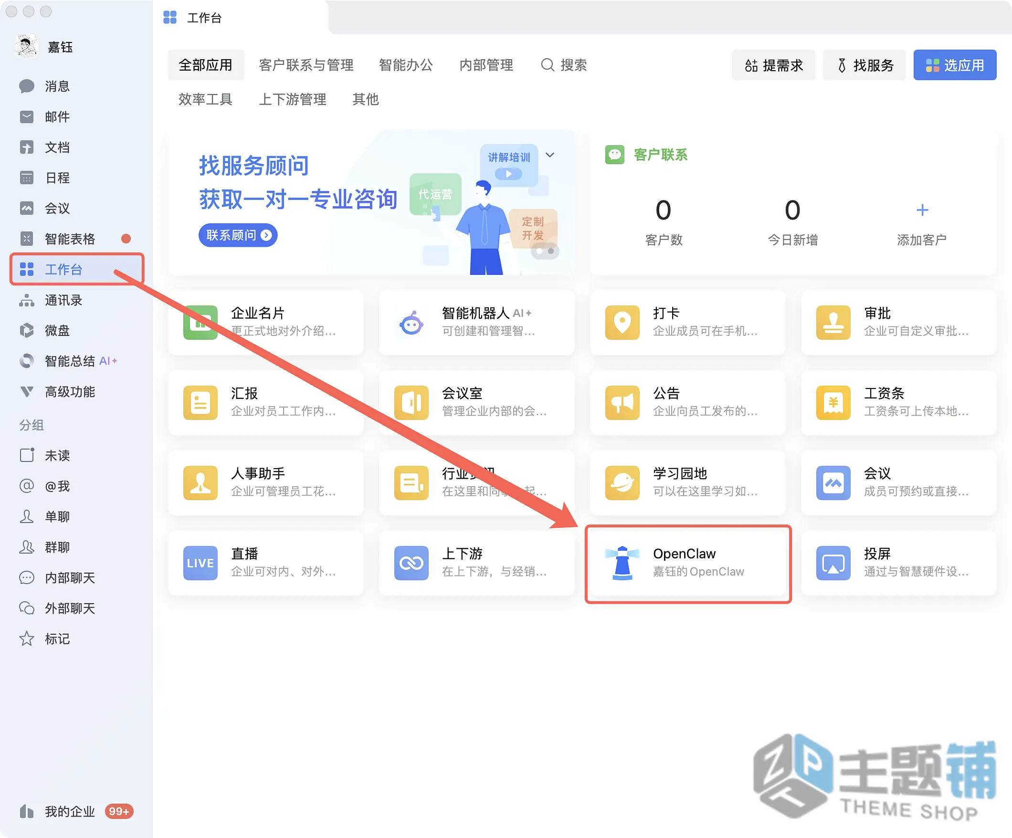Open the 行业资讯 app card icon
Viewport: 1012px width, 838px height.
411,482
